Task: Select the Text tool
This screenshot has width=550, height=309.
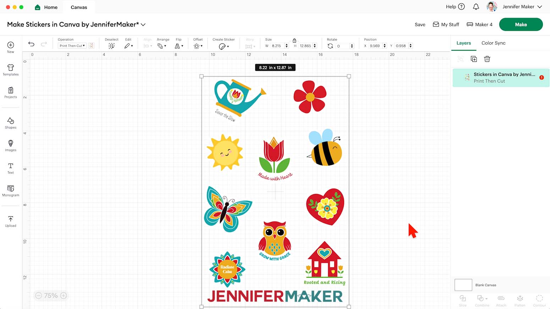Action: 11,168
